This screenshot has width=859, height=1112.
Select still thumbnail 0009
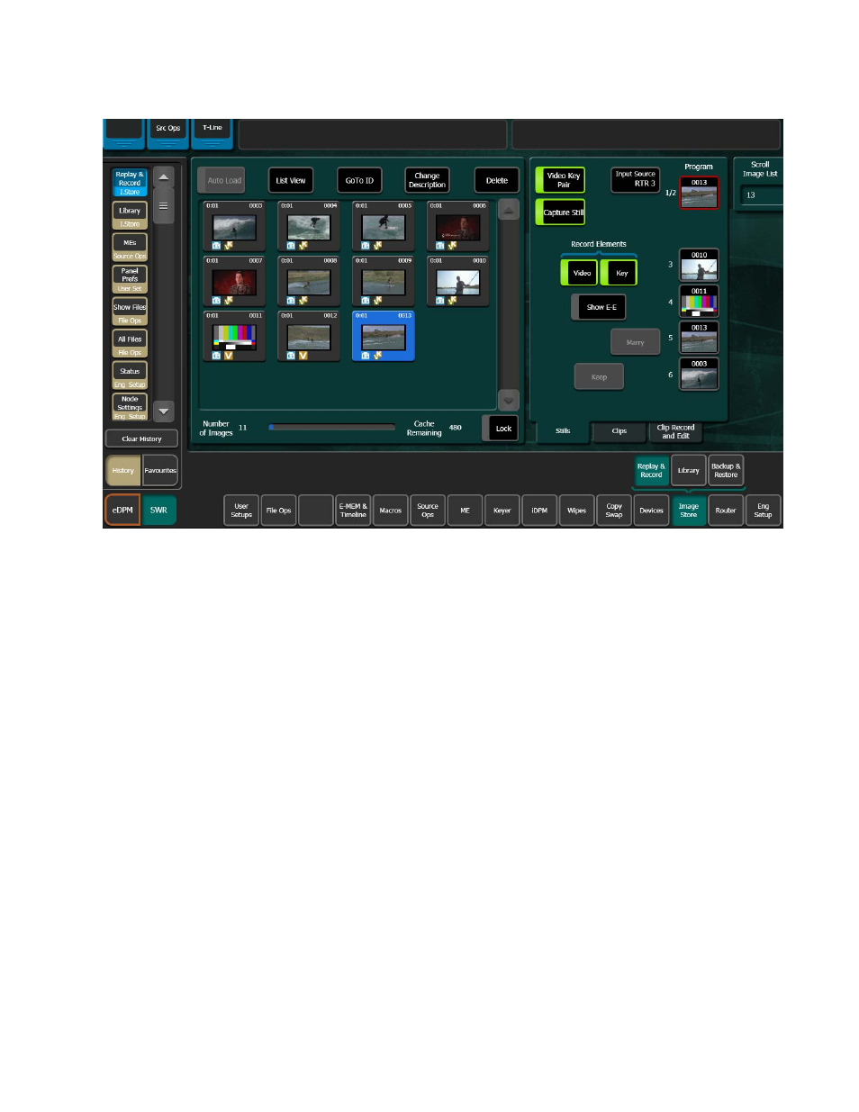[384, 281]
